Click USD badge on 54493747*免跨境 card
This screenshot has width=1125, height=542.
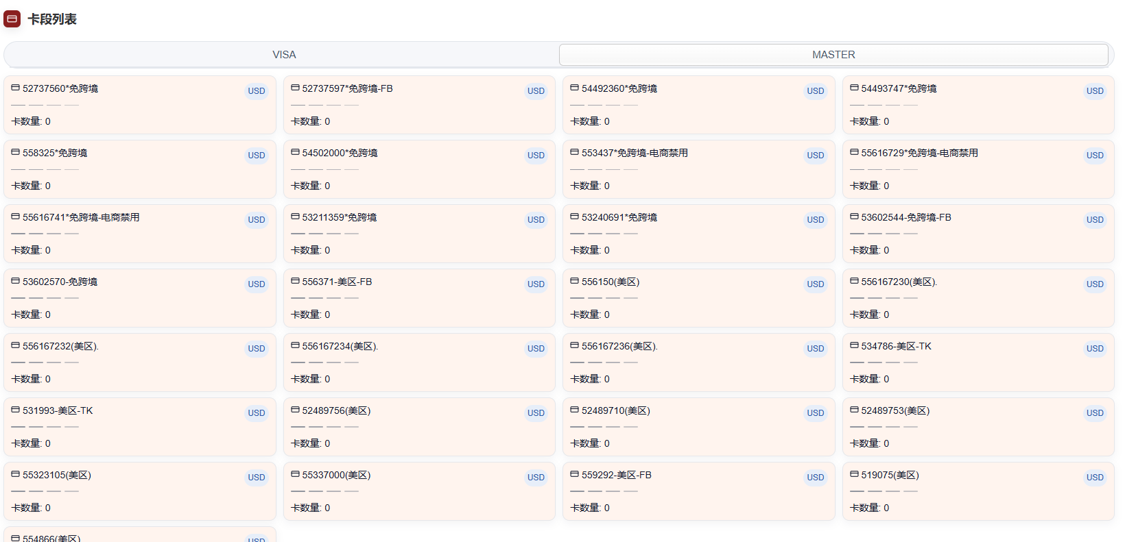1095,91
